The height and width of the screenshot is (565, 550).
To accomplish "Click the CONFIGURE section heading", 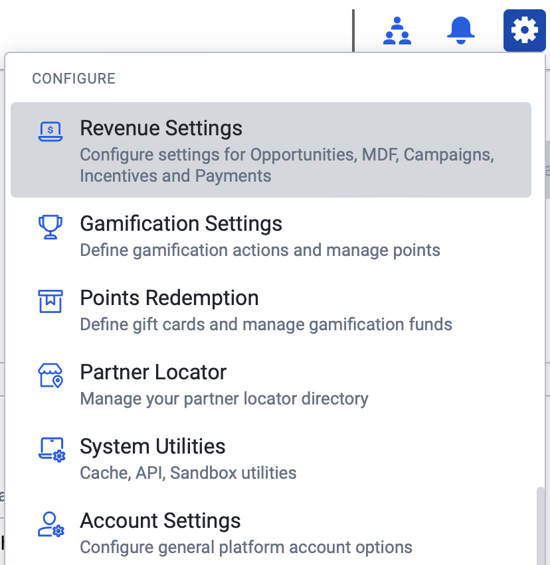I will pos(74,78).
